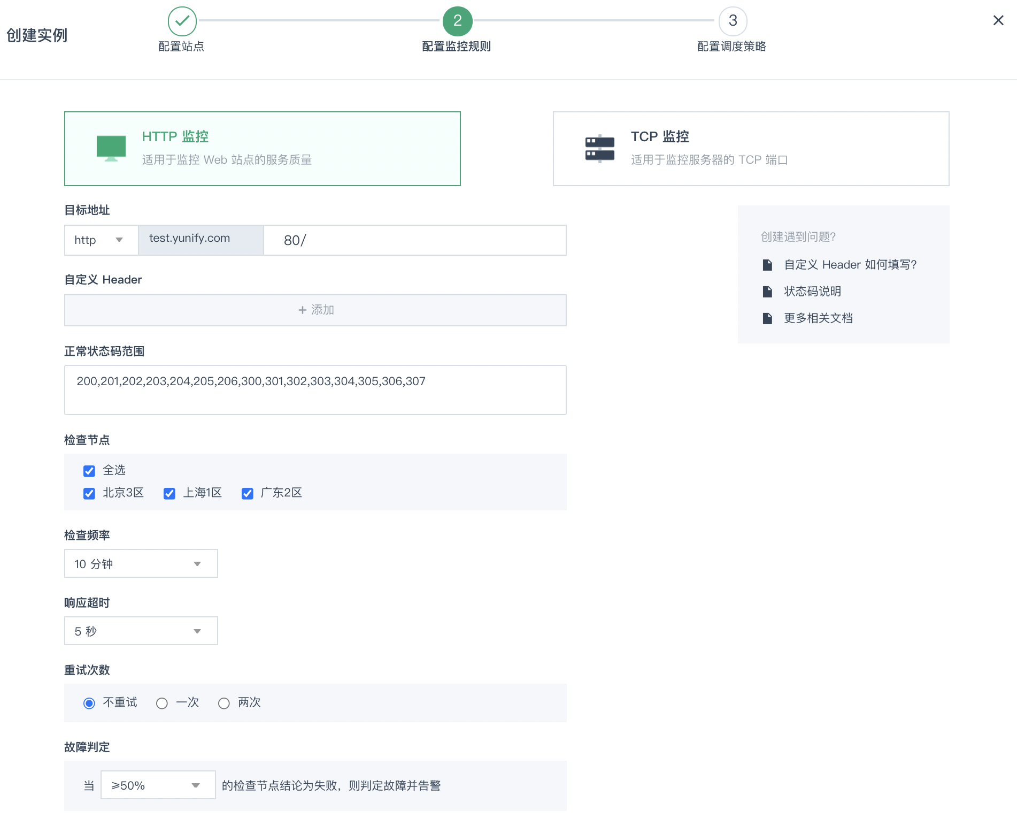
Task: Uncheck the 上海1区 node checkbox
Action: coord(169,493)
